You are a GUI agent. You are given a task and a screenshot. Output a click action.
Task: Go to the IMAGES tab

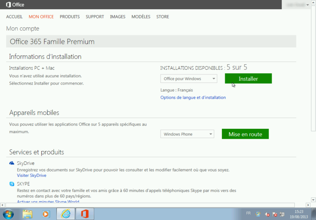[118, 17]
